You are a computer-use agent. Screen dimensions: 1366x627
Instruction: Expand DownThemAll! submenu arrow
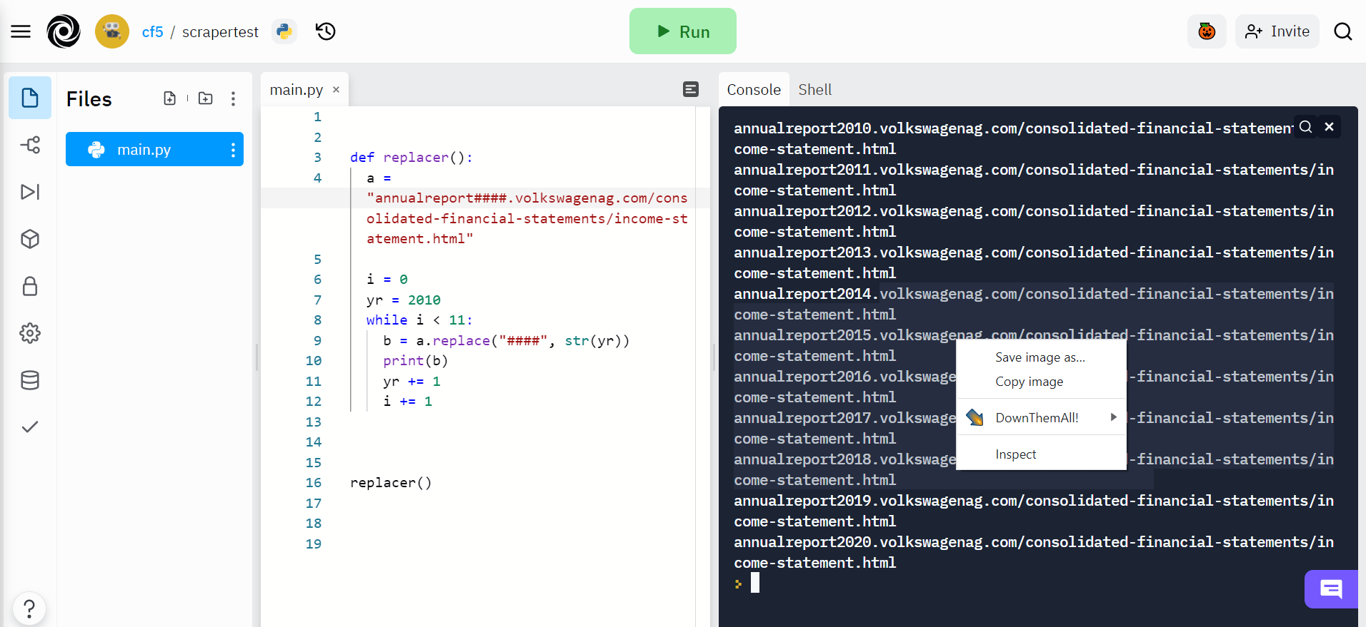(x=1113, y=417)
